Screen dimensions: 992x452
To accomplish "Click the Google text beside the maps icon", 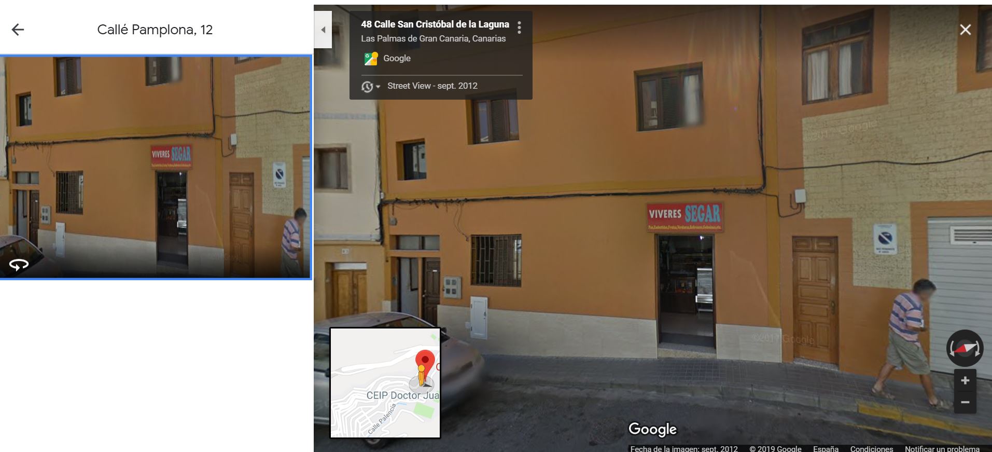I will point(397,58).
